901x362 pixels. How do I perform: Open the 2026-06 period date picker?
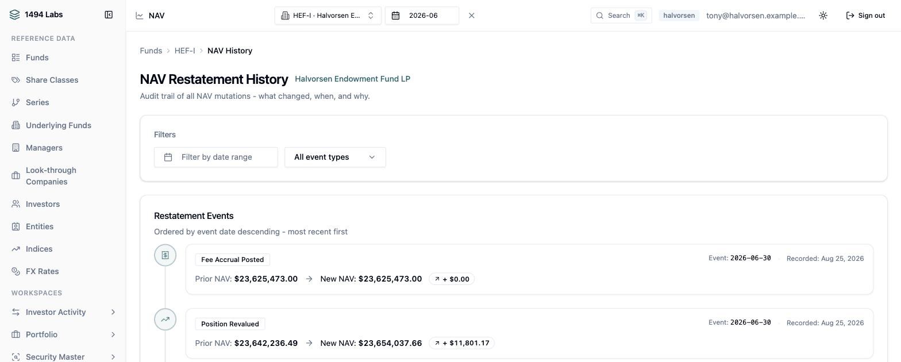(x=422, y=16)
